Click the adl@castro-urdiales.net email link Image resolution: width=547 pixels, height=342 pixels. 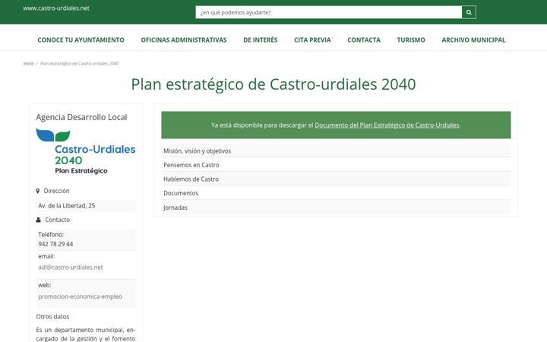pos(71,268)
